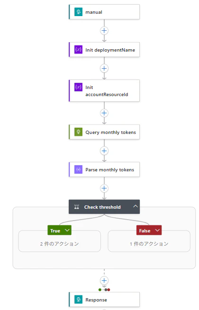The image size is (199, 310).
Task: Click the manual trigger icon
Action: coord(78,12)
